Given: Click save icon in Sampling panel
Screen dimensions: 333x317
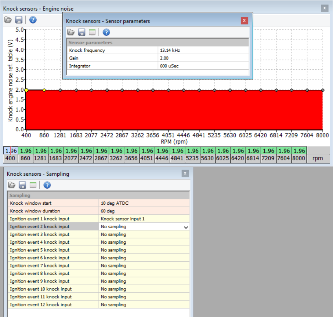Looking at the screenshot, I should tap(22, 185).
